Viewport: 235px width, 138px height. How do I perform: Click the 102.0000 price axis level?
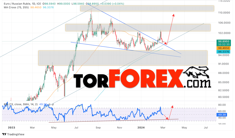pyautogui.click(x=224, y=33)
